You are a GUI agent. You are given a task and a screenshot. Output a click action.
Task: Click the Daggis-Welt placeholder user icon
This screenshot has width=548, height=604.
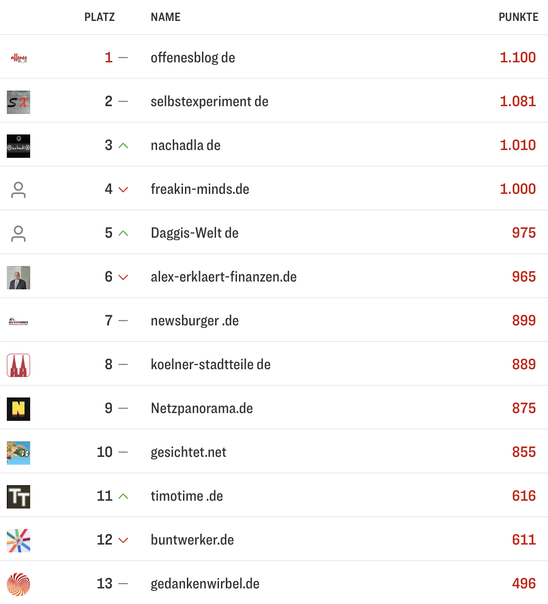pos(18,234)
